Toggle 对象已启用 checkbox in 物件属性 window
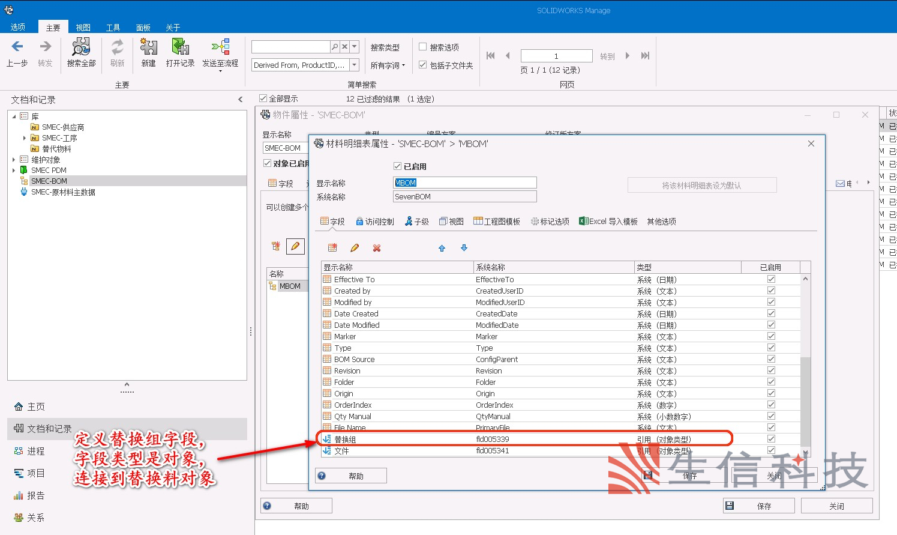 pos(267,163)
